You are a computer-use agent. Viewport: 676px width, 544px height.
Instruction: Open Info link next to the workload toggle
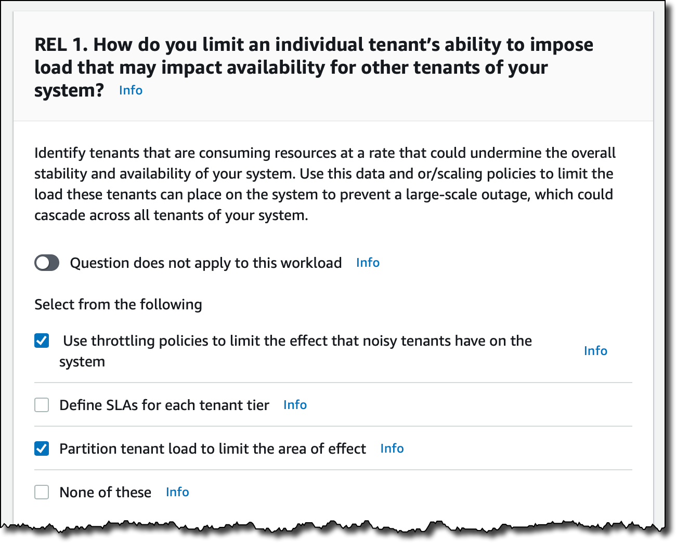pos(368,263)
